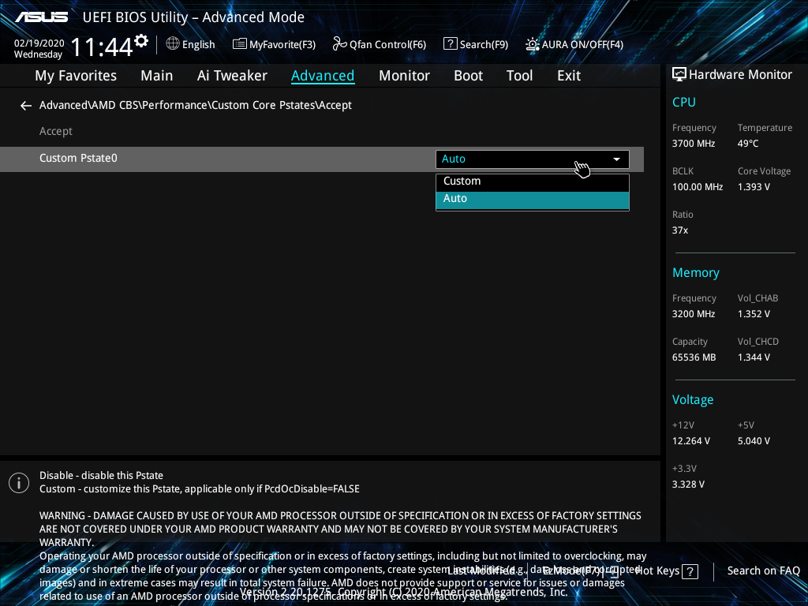Click the Hot Keys question mark icon
Screen dimensions: 808x606
pos(690,571)
